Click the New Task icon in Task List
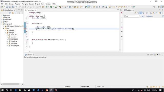This screenshot has width=164, height=92. [x=135, y=13]
